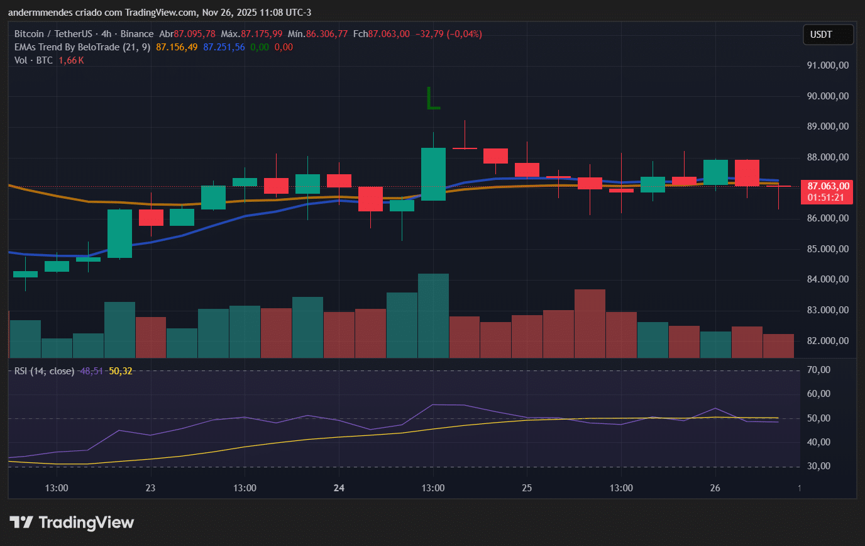Click the red price flag showing 87.063,00

(828, 186)
